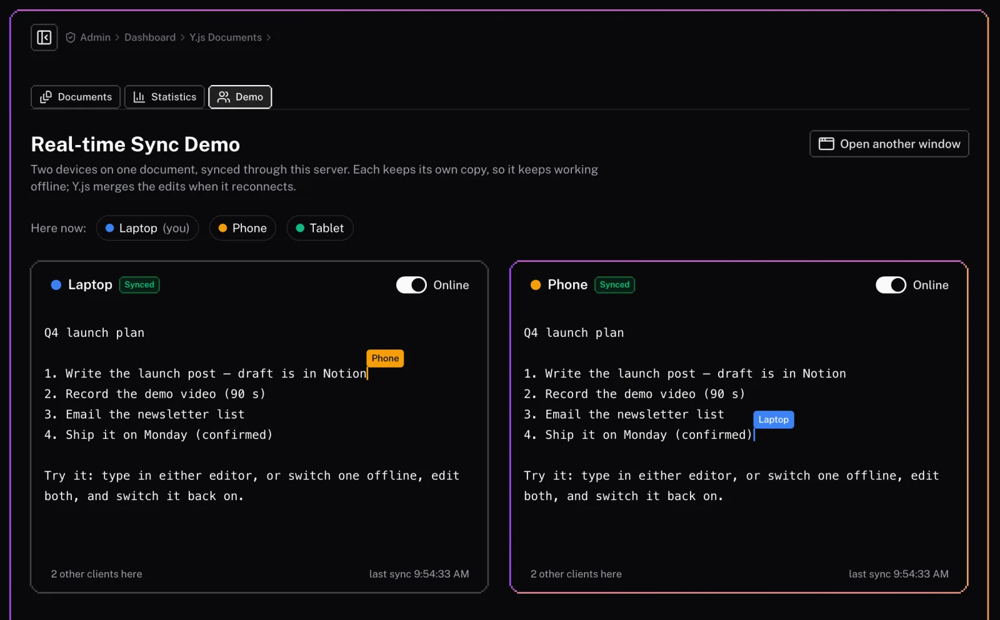Click the window icon in Open another window
The height and width of the screenshot is (620, 1000).
click(826, 144)
